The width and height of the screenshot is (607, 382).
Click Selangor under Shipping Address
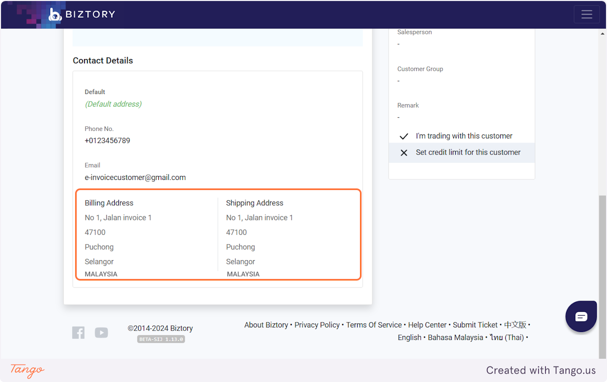[240, 262]
